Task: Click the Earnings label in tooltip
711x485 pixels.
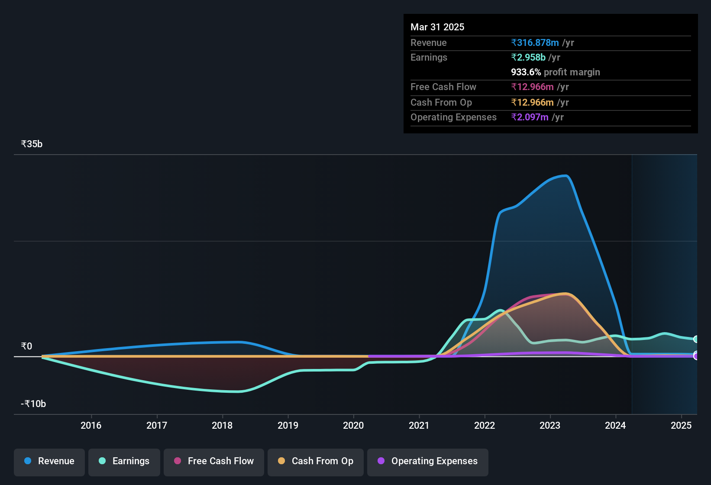Action: click(429, 57)
